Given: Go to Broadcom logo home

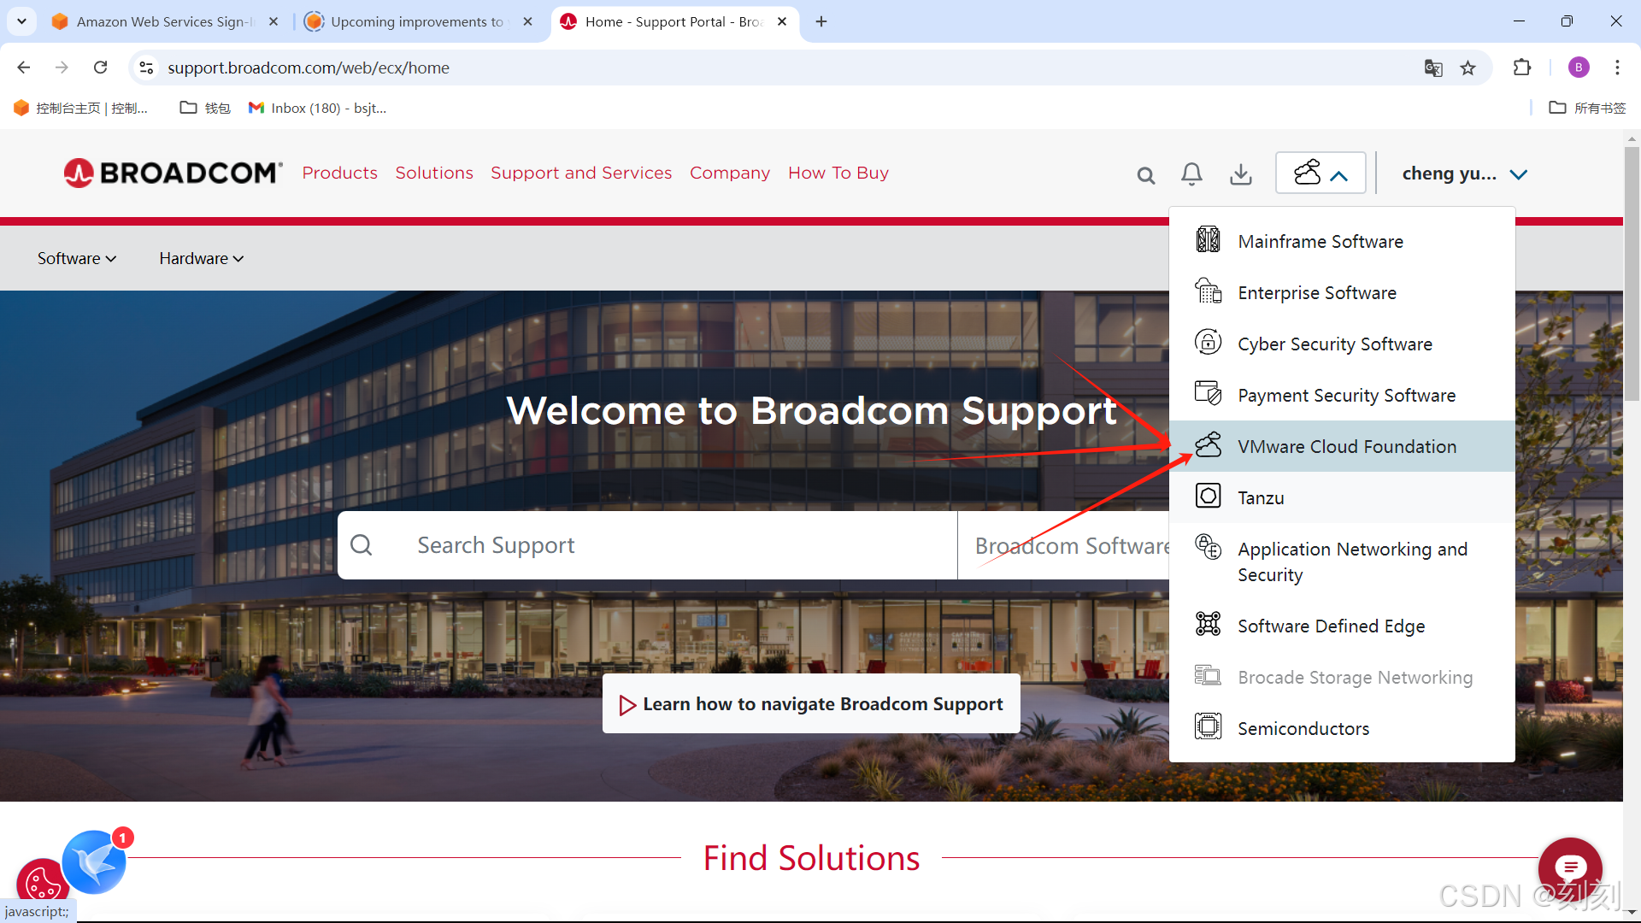Looking at the screenshot, I should pyautogui.click(x=173, y=173).
